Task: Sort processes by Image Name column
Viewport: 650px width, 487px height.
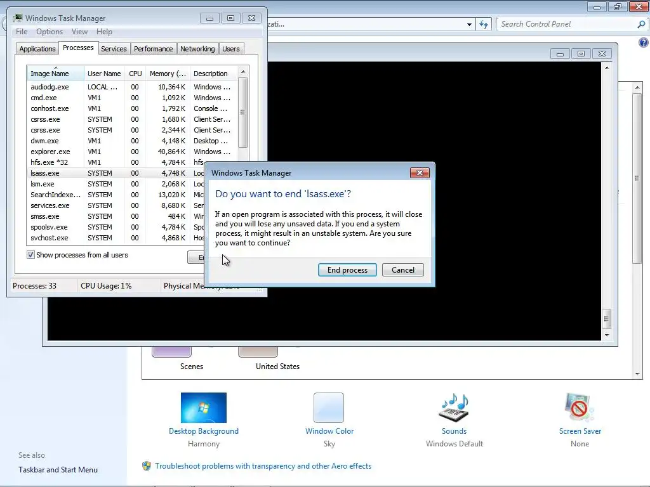Action: [x=55, y=74]
